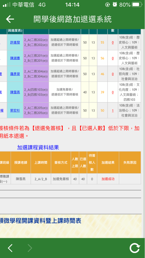Click the 加選成功 result cell
The width and height of the screenshot is (145, 258).
point(108,179)
